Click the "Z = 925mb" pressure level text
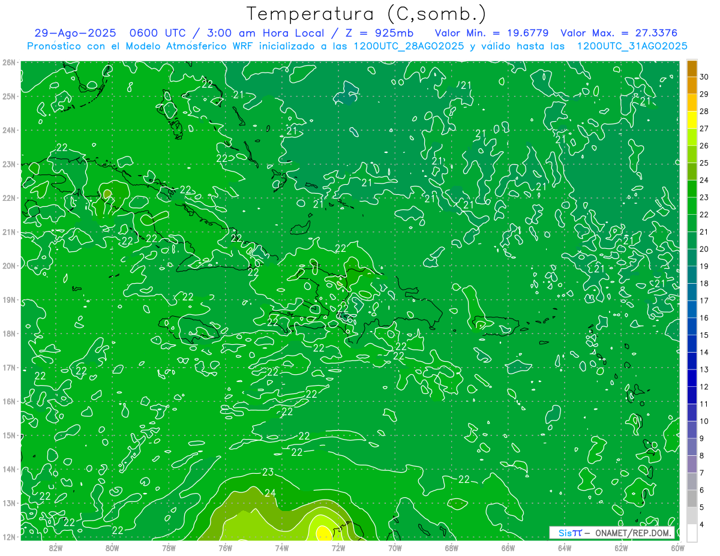Image resolution: width=720 pixels, height=556 pixels. [379, 34]
